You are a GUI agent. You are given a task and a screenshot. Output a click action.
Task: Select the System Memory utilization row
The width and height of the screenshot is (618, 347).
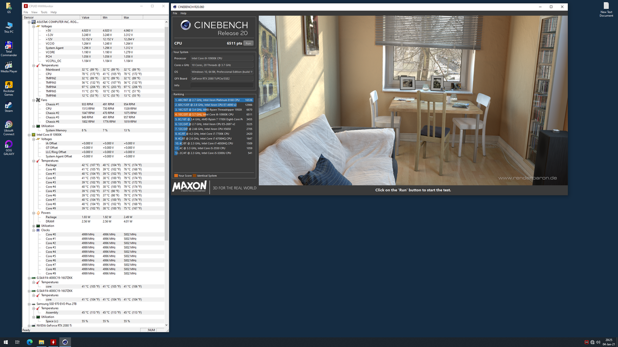tap(94, 130)
